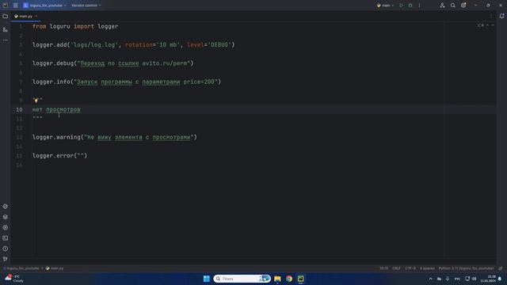Open the Project tool window folder icon
507x285 pixels.
pyautogui.click(x=6, y=16)
